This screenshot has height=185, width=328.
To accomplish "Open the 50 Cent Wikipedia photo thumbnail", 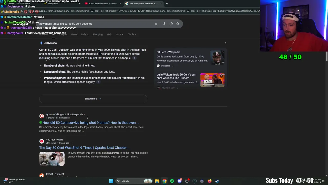I will [217, 58].
